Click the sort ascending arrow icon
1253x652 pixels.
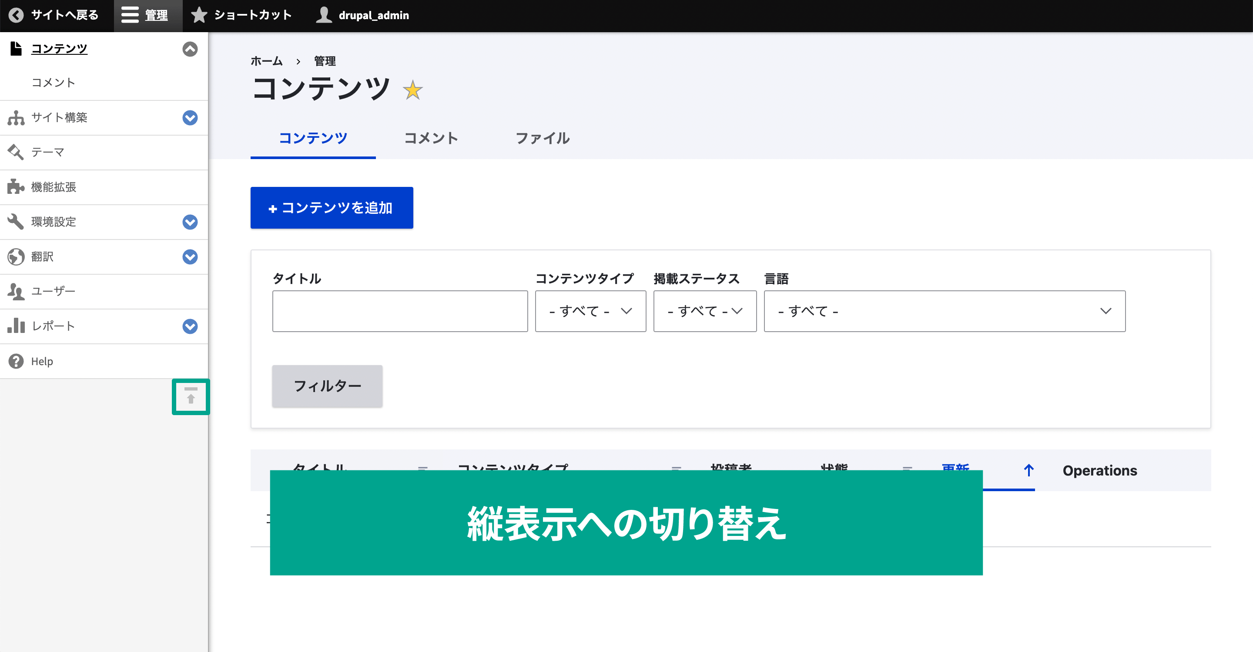point(1028,470)
